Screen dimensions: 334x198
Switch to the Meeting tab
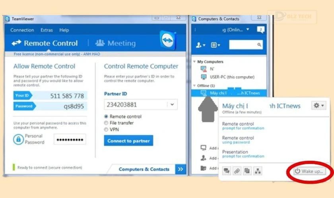coord(115,43)
